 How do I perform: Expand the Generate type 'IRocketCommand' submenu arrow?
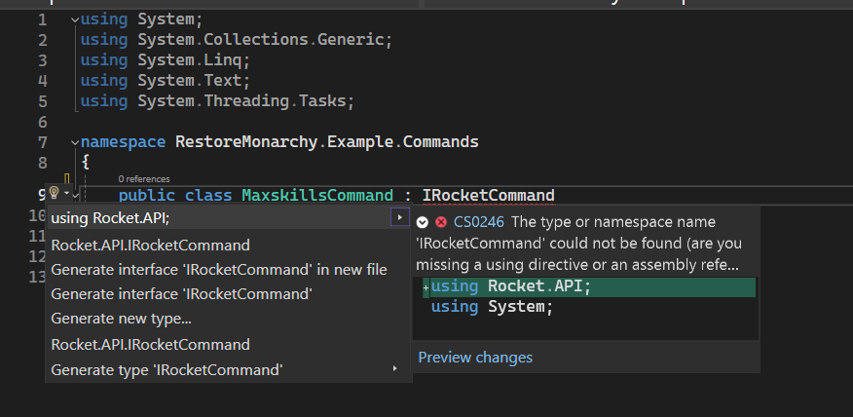(394, 368)
